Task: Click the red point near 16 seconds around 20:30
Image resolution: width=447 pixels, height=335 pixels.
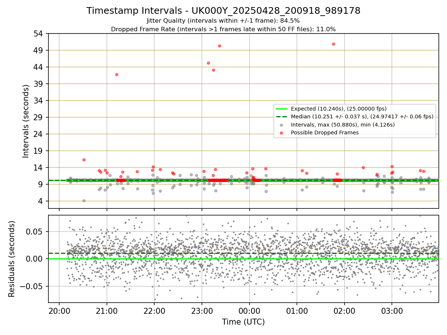Action: [x=84, y=160]
